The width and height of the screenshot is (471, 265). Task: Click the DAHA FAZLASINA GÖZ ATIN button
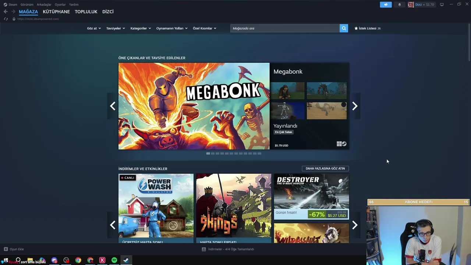[x=325, y=169]
